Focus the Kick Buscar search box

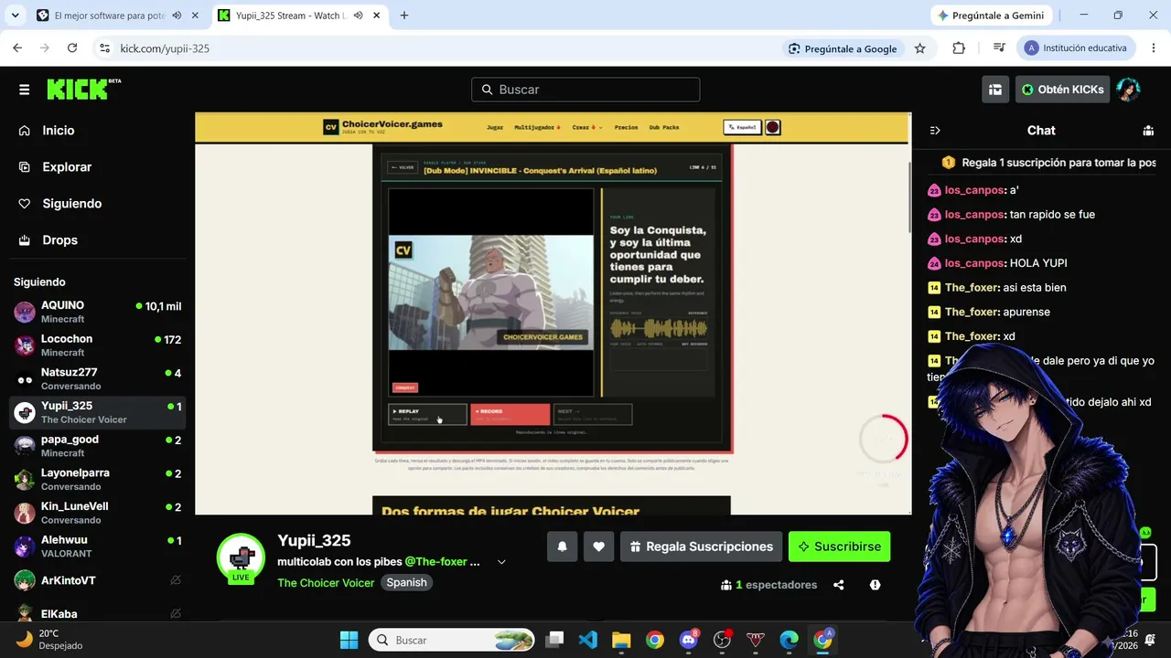pos(585,90)
